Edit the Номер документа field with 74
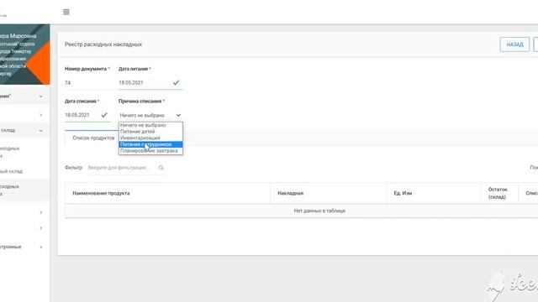538x302 pixels. pyautogui.click(x=87, y=83)
